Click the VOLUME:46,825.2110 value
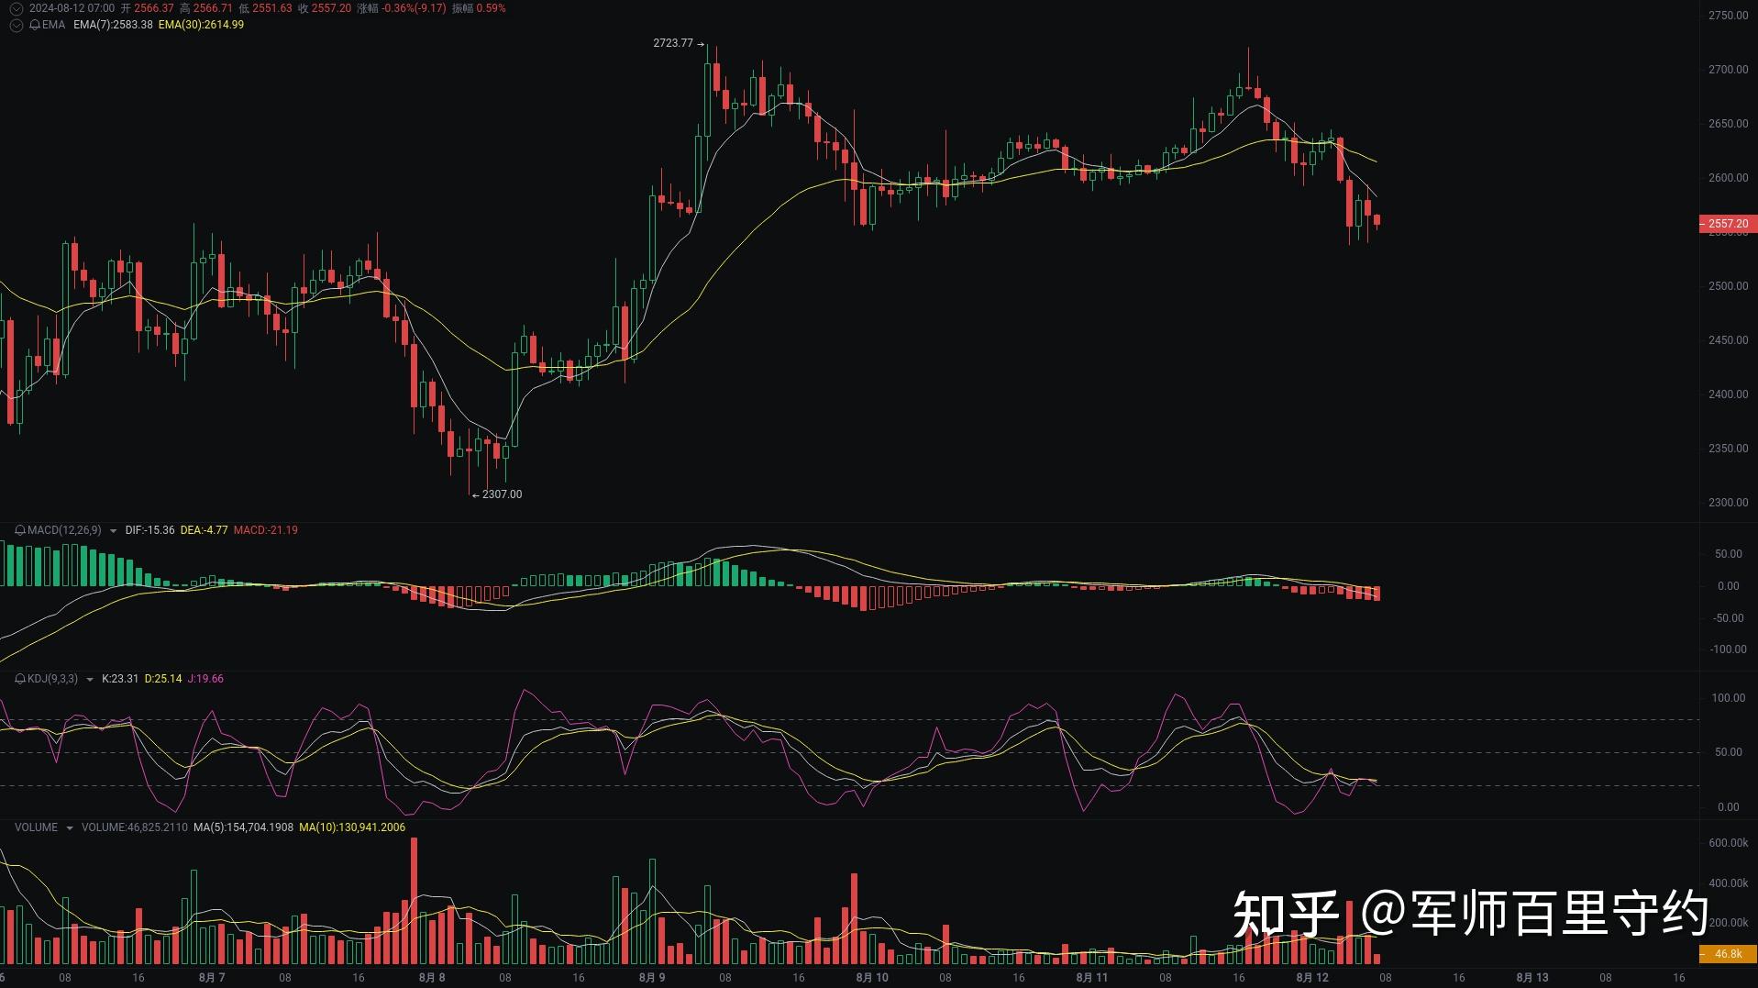 [135, 827]
